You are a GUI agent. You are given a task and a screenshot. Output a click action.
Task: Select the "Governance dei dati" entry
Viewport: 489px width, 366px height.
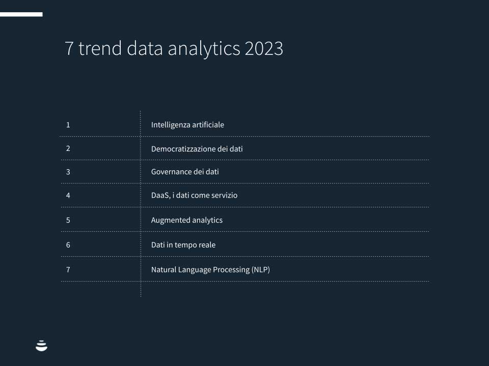tap(185, 172)
